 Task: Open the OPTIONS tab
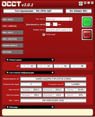pos(12,52)
